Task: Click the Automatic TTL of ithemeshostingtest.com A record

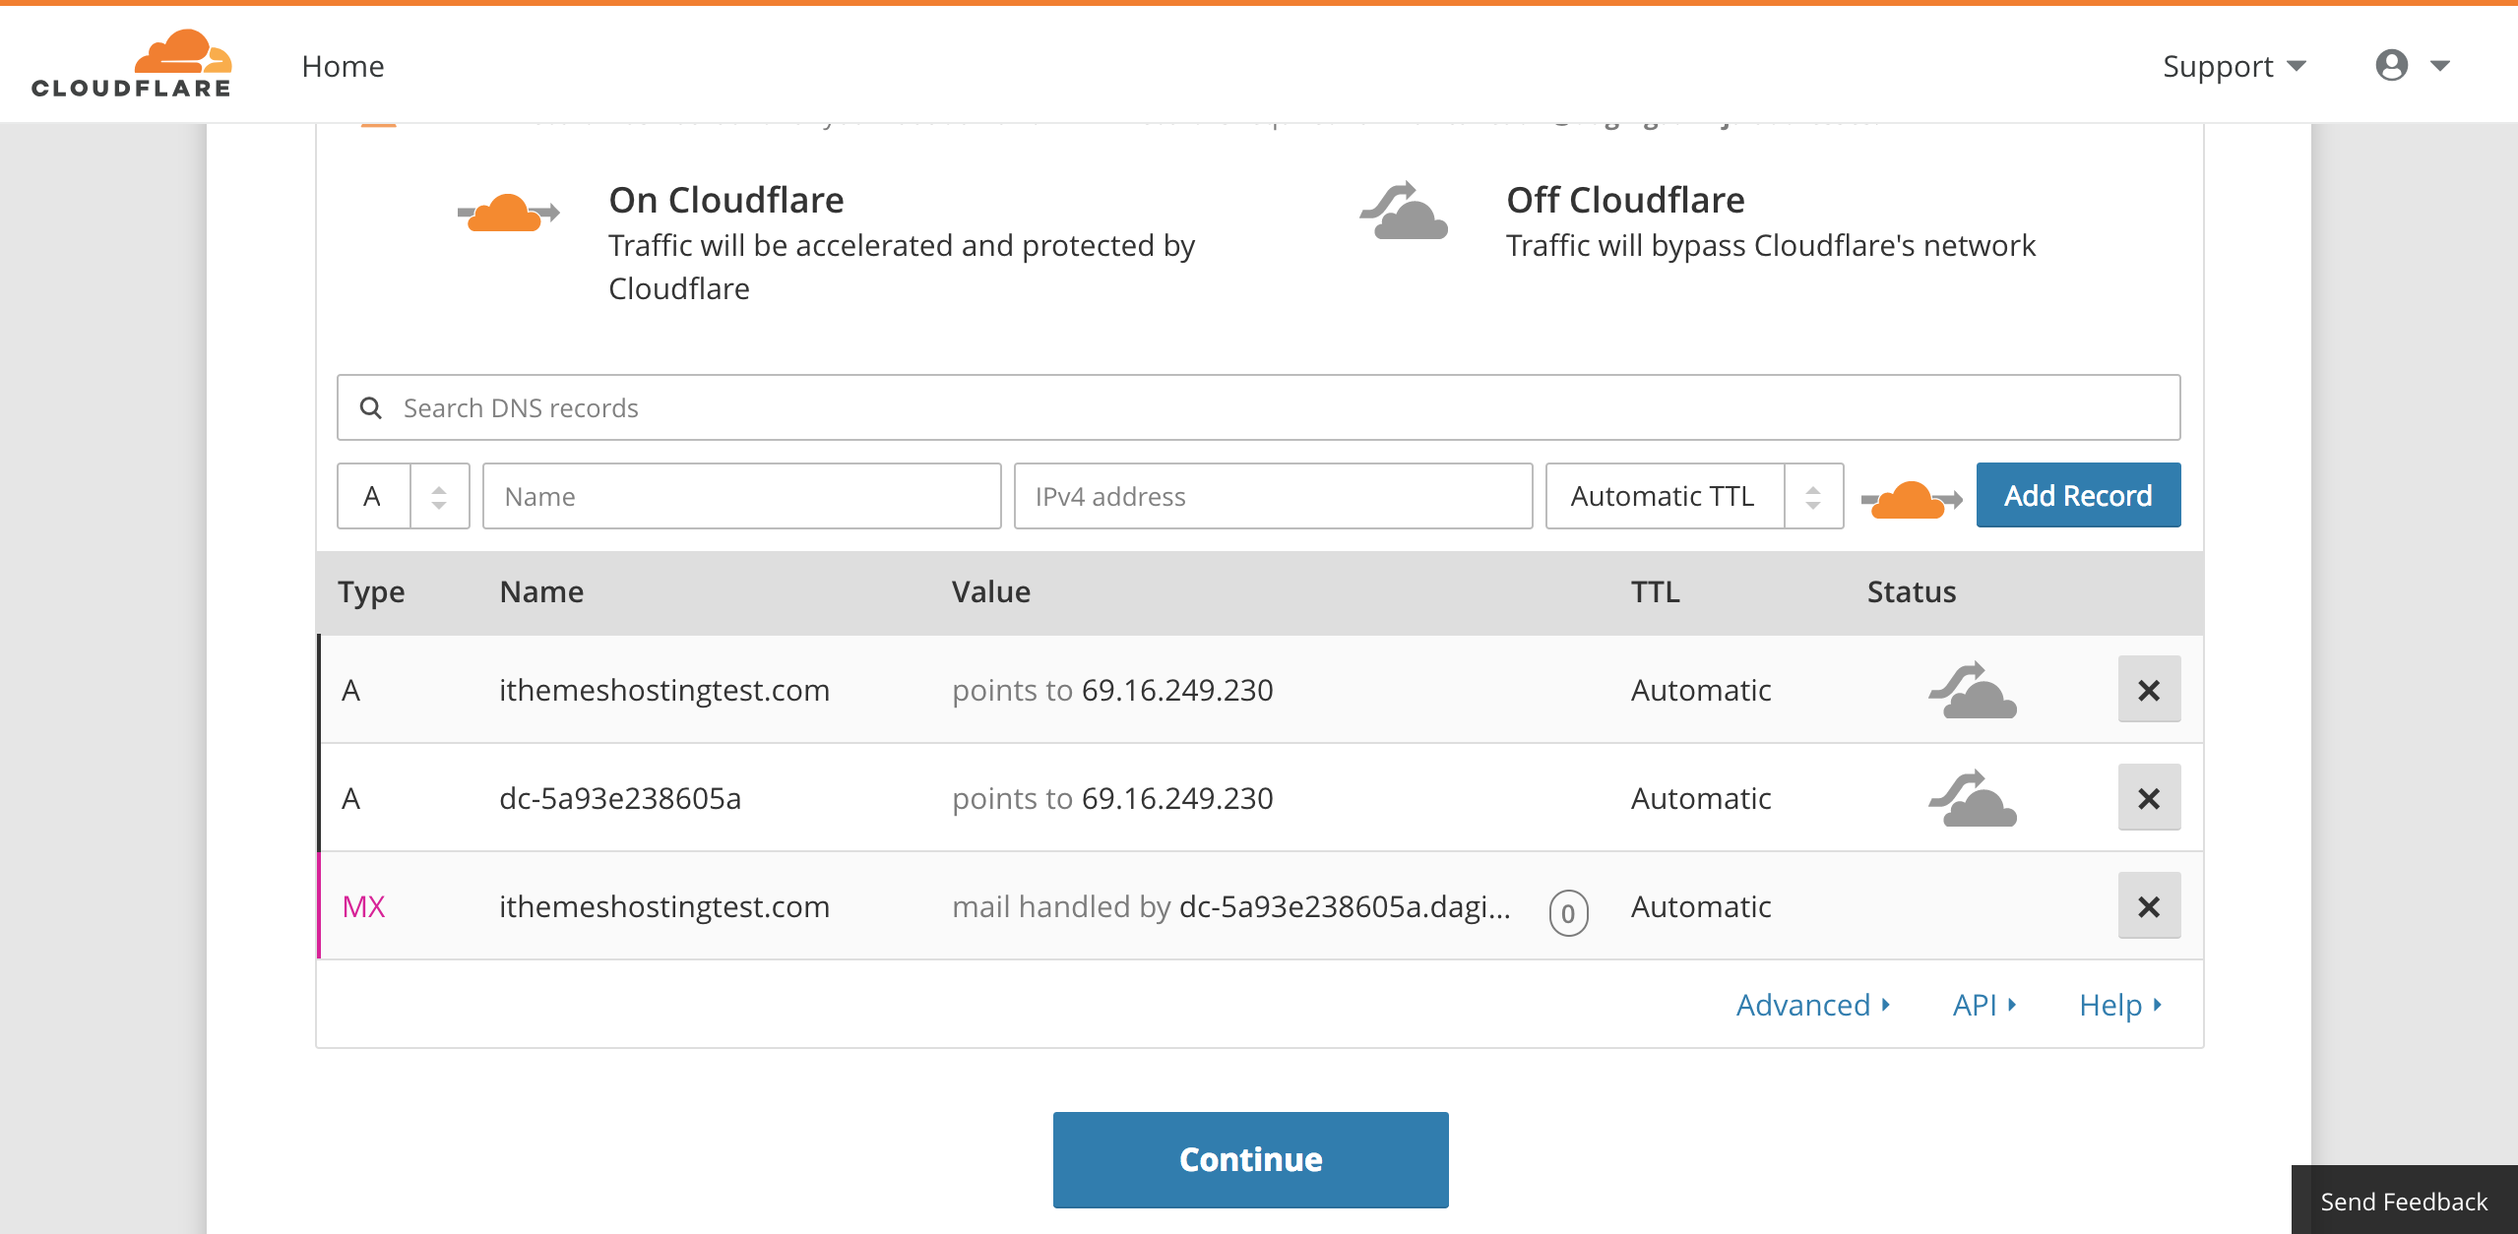Action: pos(1701,690)
